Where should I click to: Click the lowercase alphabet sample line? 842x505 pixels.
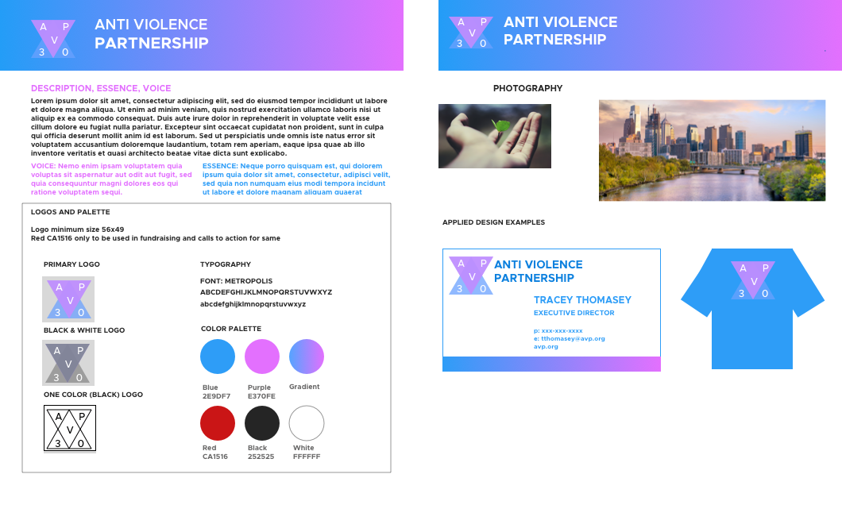point(253,304)
